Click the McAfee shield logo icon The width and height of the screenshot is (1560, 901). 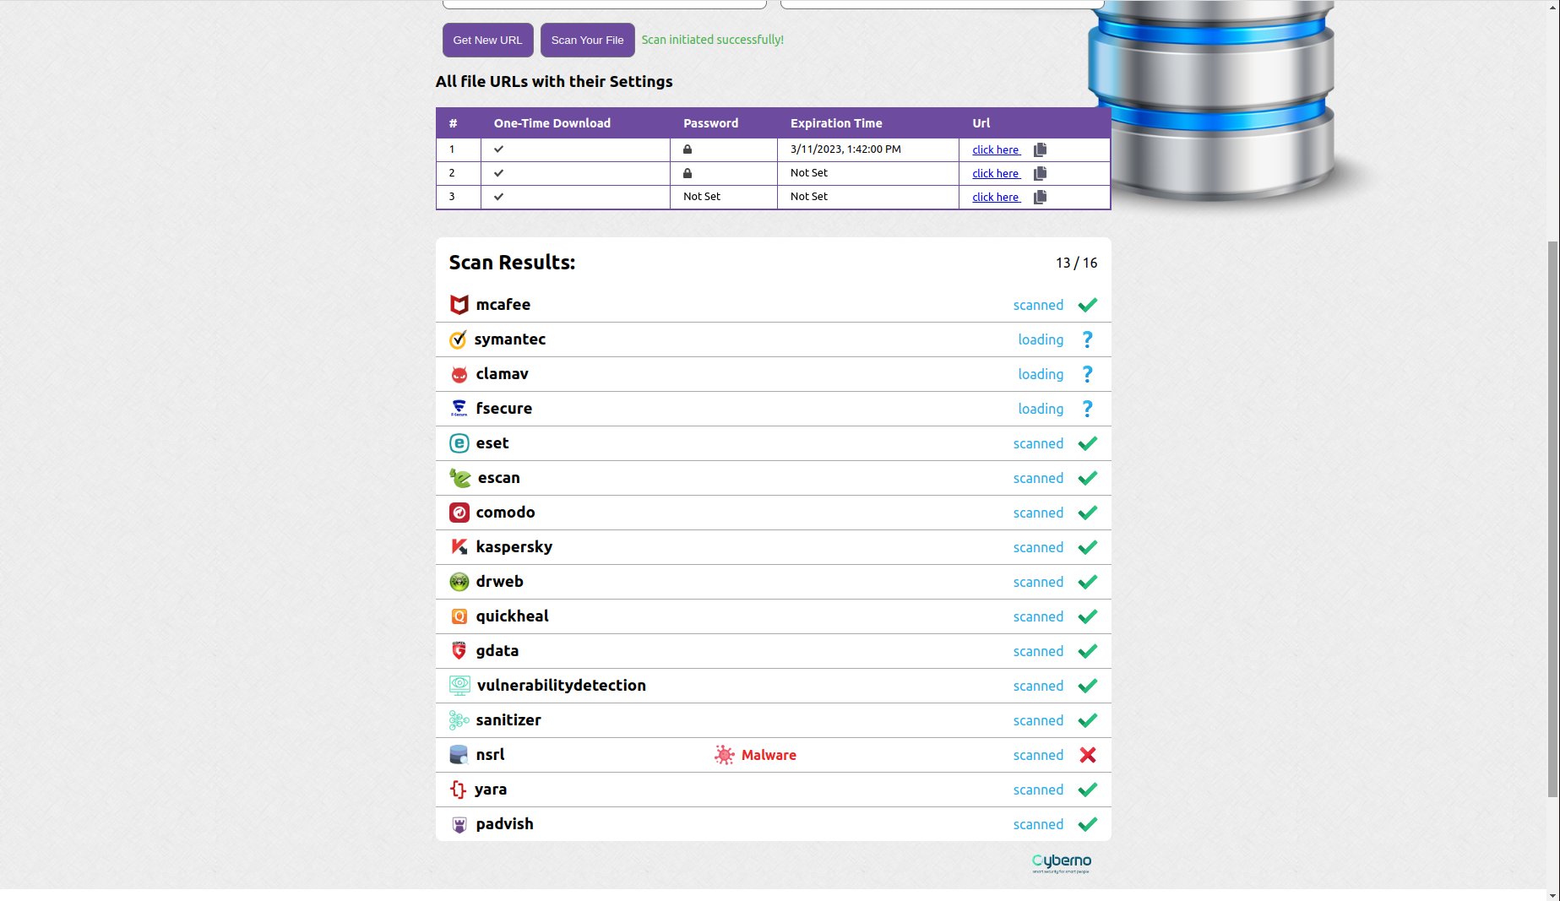459,305
